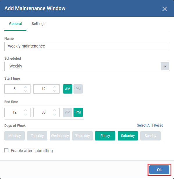Click the Select All link
The image size is (174, 179).
coord(144,125)
